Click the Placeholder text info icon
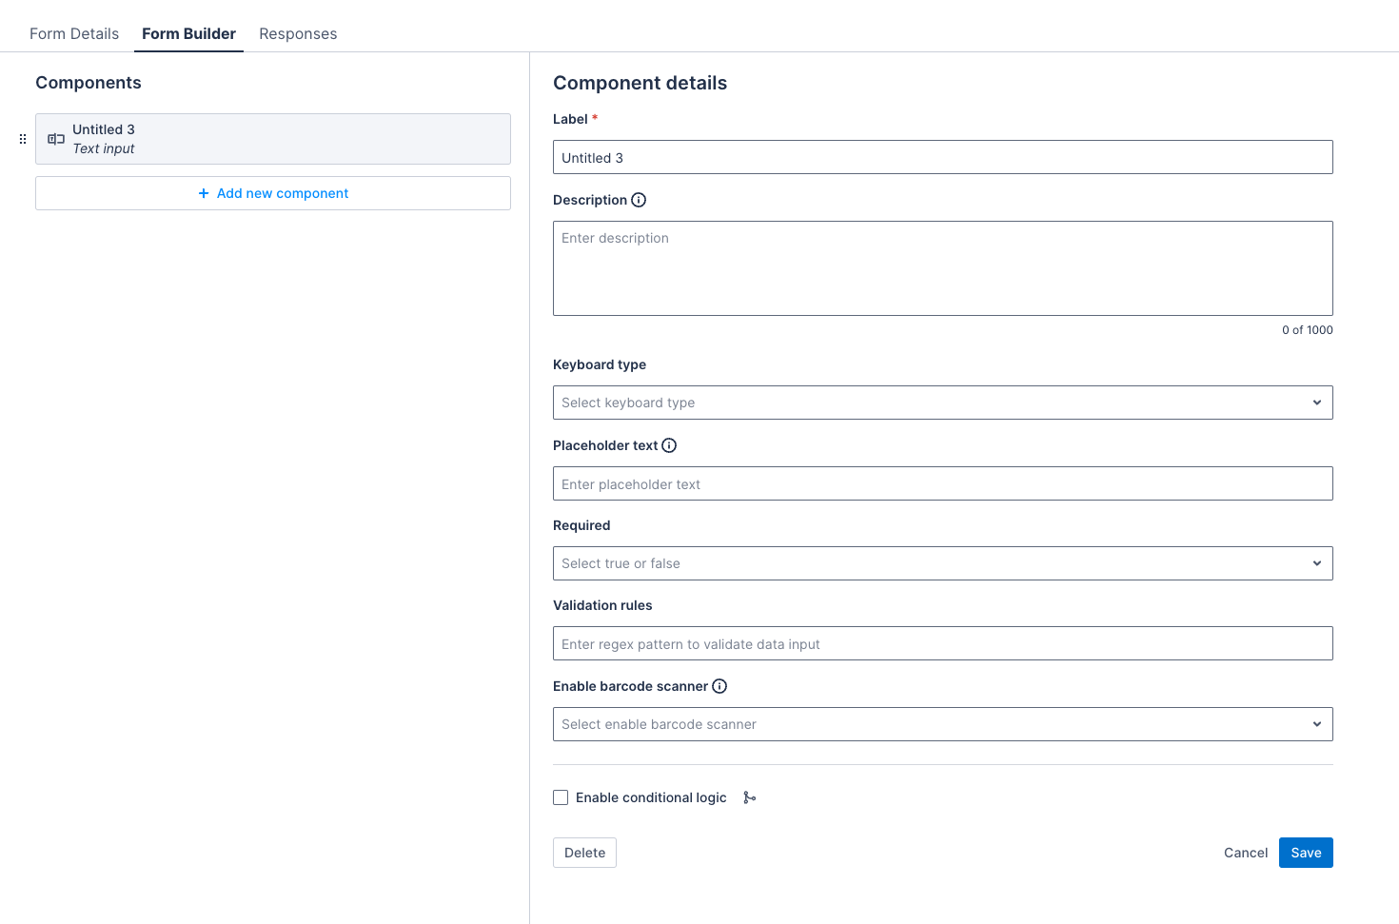Viewport: 1399px width, 924px height. [x=669, y=444]
